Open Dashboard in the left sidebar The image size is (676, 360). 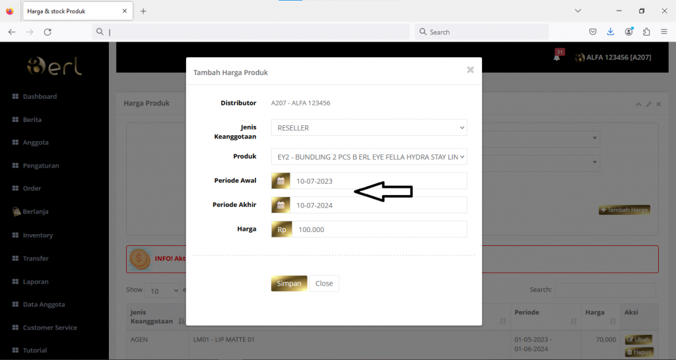tap(40, 96)
